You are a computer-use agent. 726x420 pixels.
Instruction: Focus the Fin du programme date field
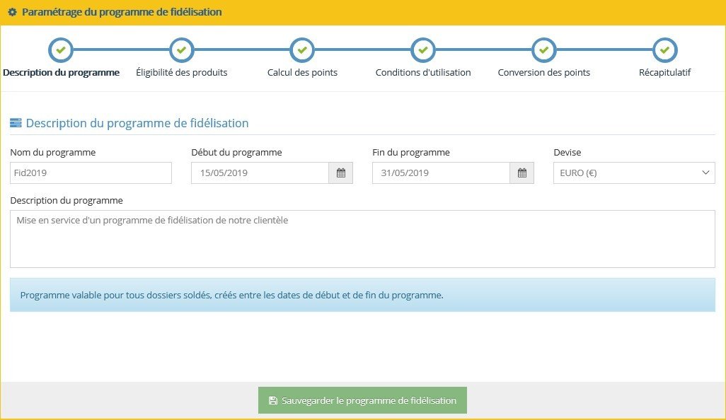pyautogui.click(x=441, y=173)
